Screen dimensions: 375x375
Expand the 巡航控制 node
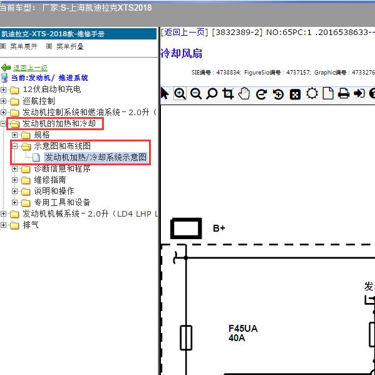[3, 101]
